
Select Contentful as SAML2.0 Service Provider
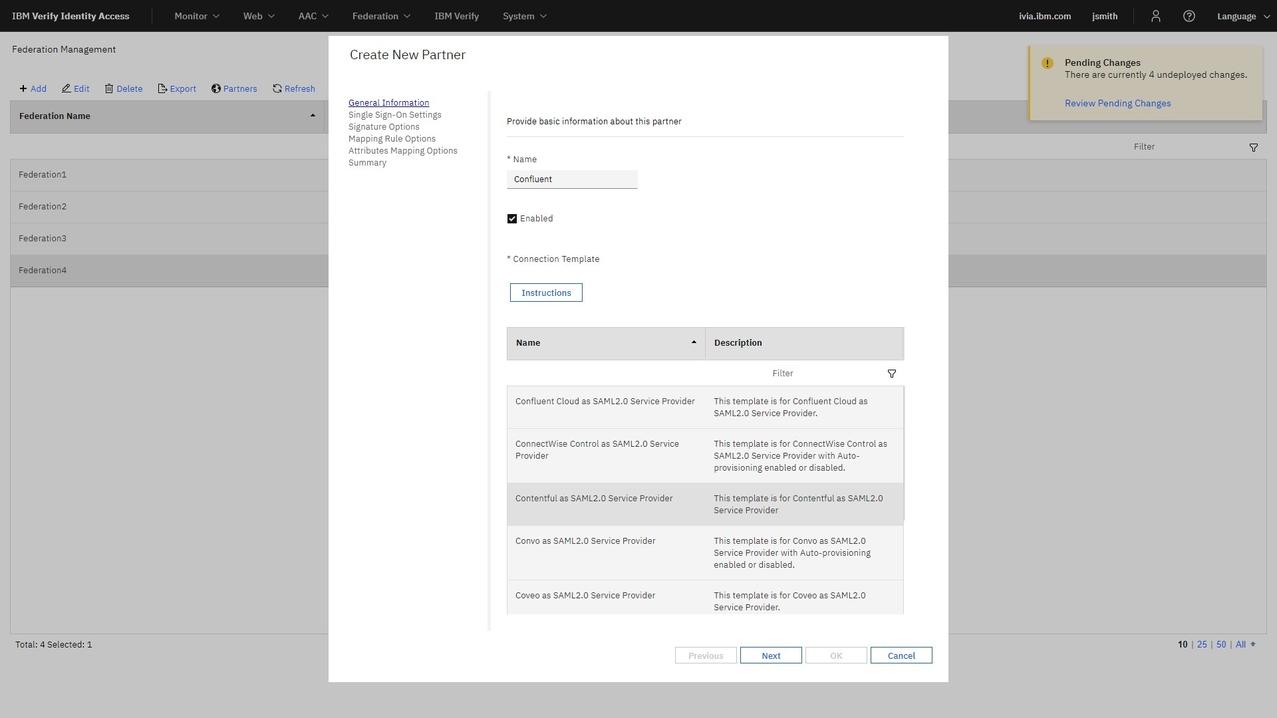tap(705, 505)
